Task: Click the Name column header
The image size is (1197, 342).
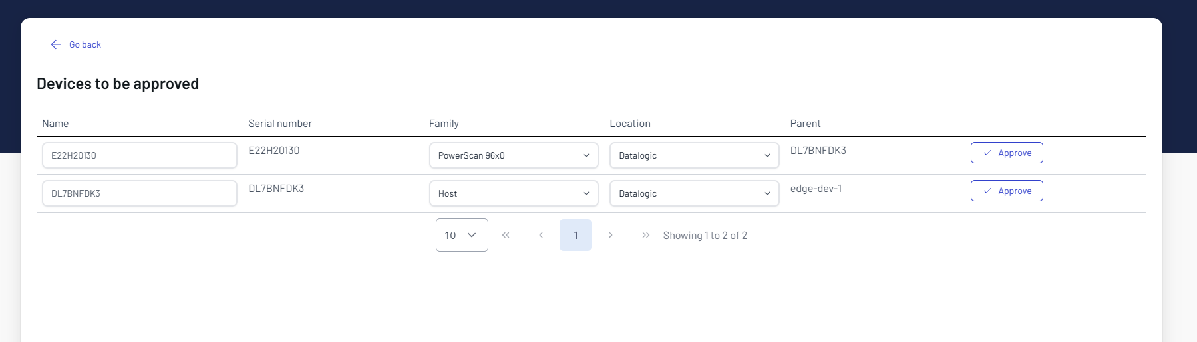Action: click(x=55, y=124)
